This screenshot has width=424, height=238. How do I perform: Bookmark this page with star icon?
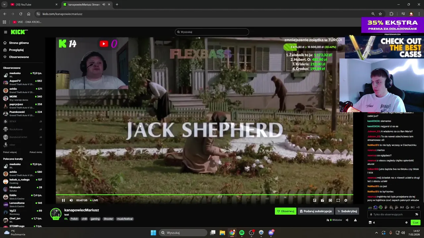click(x=380, y=14)
